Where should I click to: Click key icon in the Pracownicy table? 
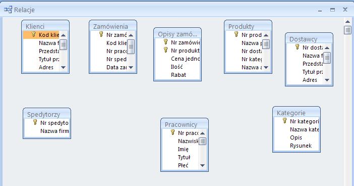coord(172,132)
